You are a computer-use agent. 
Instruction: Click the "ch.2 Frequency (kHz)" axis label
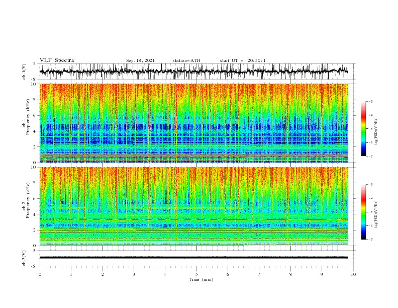point(26,200)
